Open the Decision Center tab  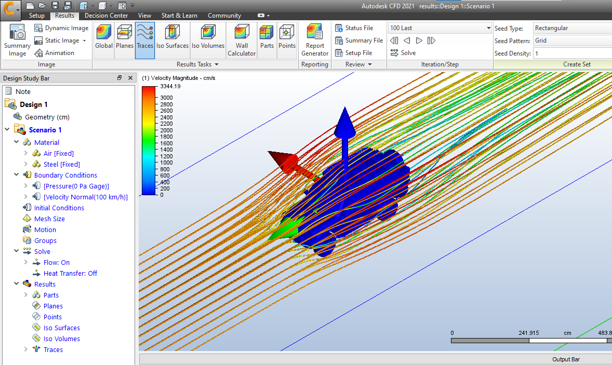pos(106,16)
